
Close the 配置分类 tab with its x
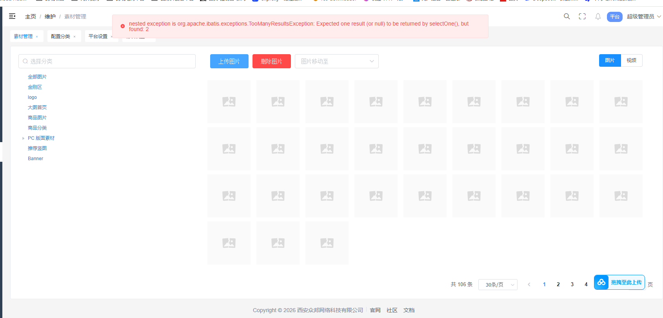point(74,37)
